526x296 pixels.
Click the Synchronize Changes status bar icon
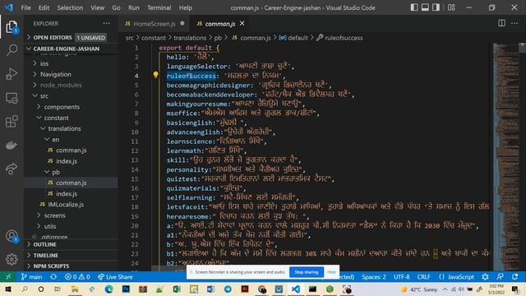pyautogui.click(x=53, y=277)
